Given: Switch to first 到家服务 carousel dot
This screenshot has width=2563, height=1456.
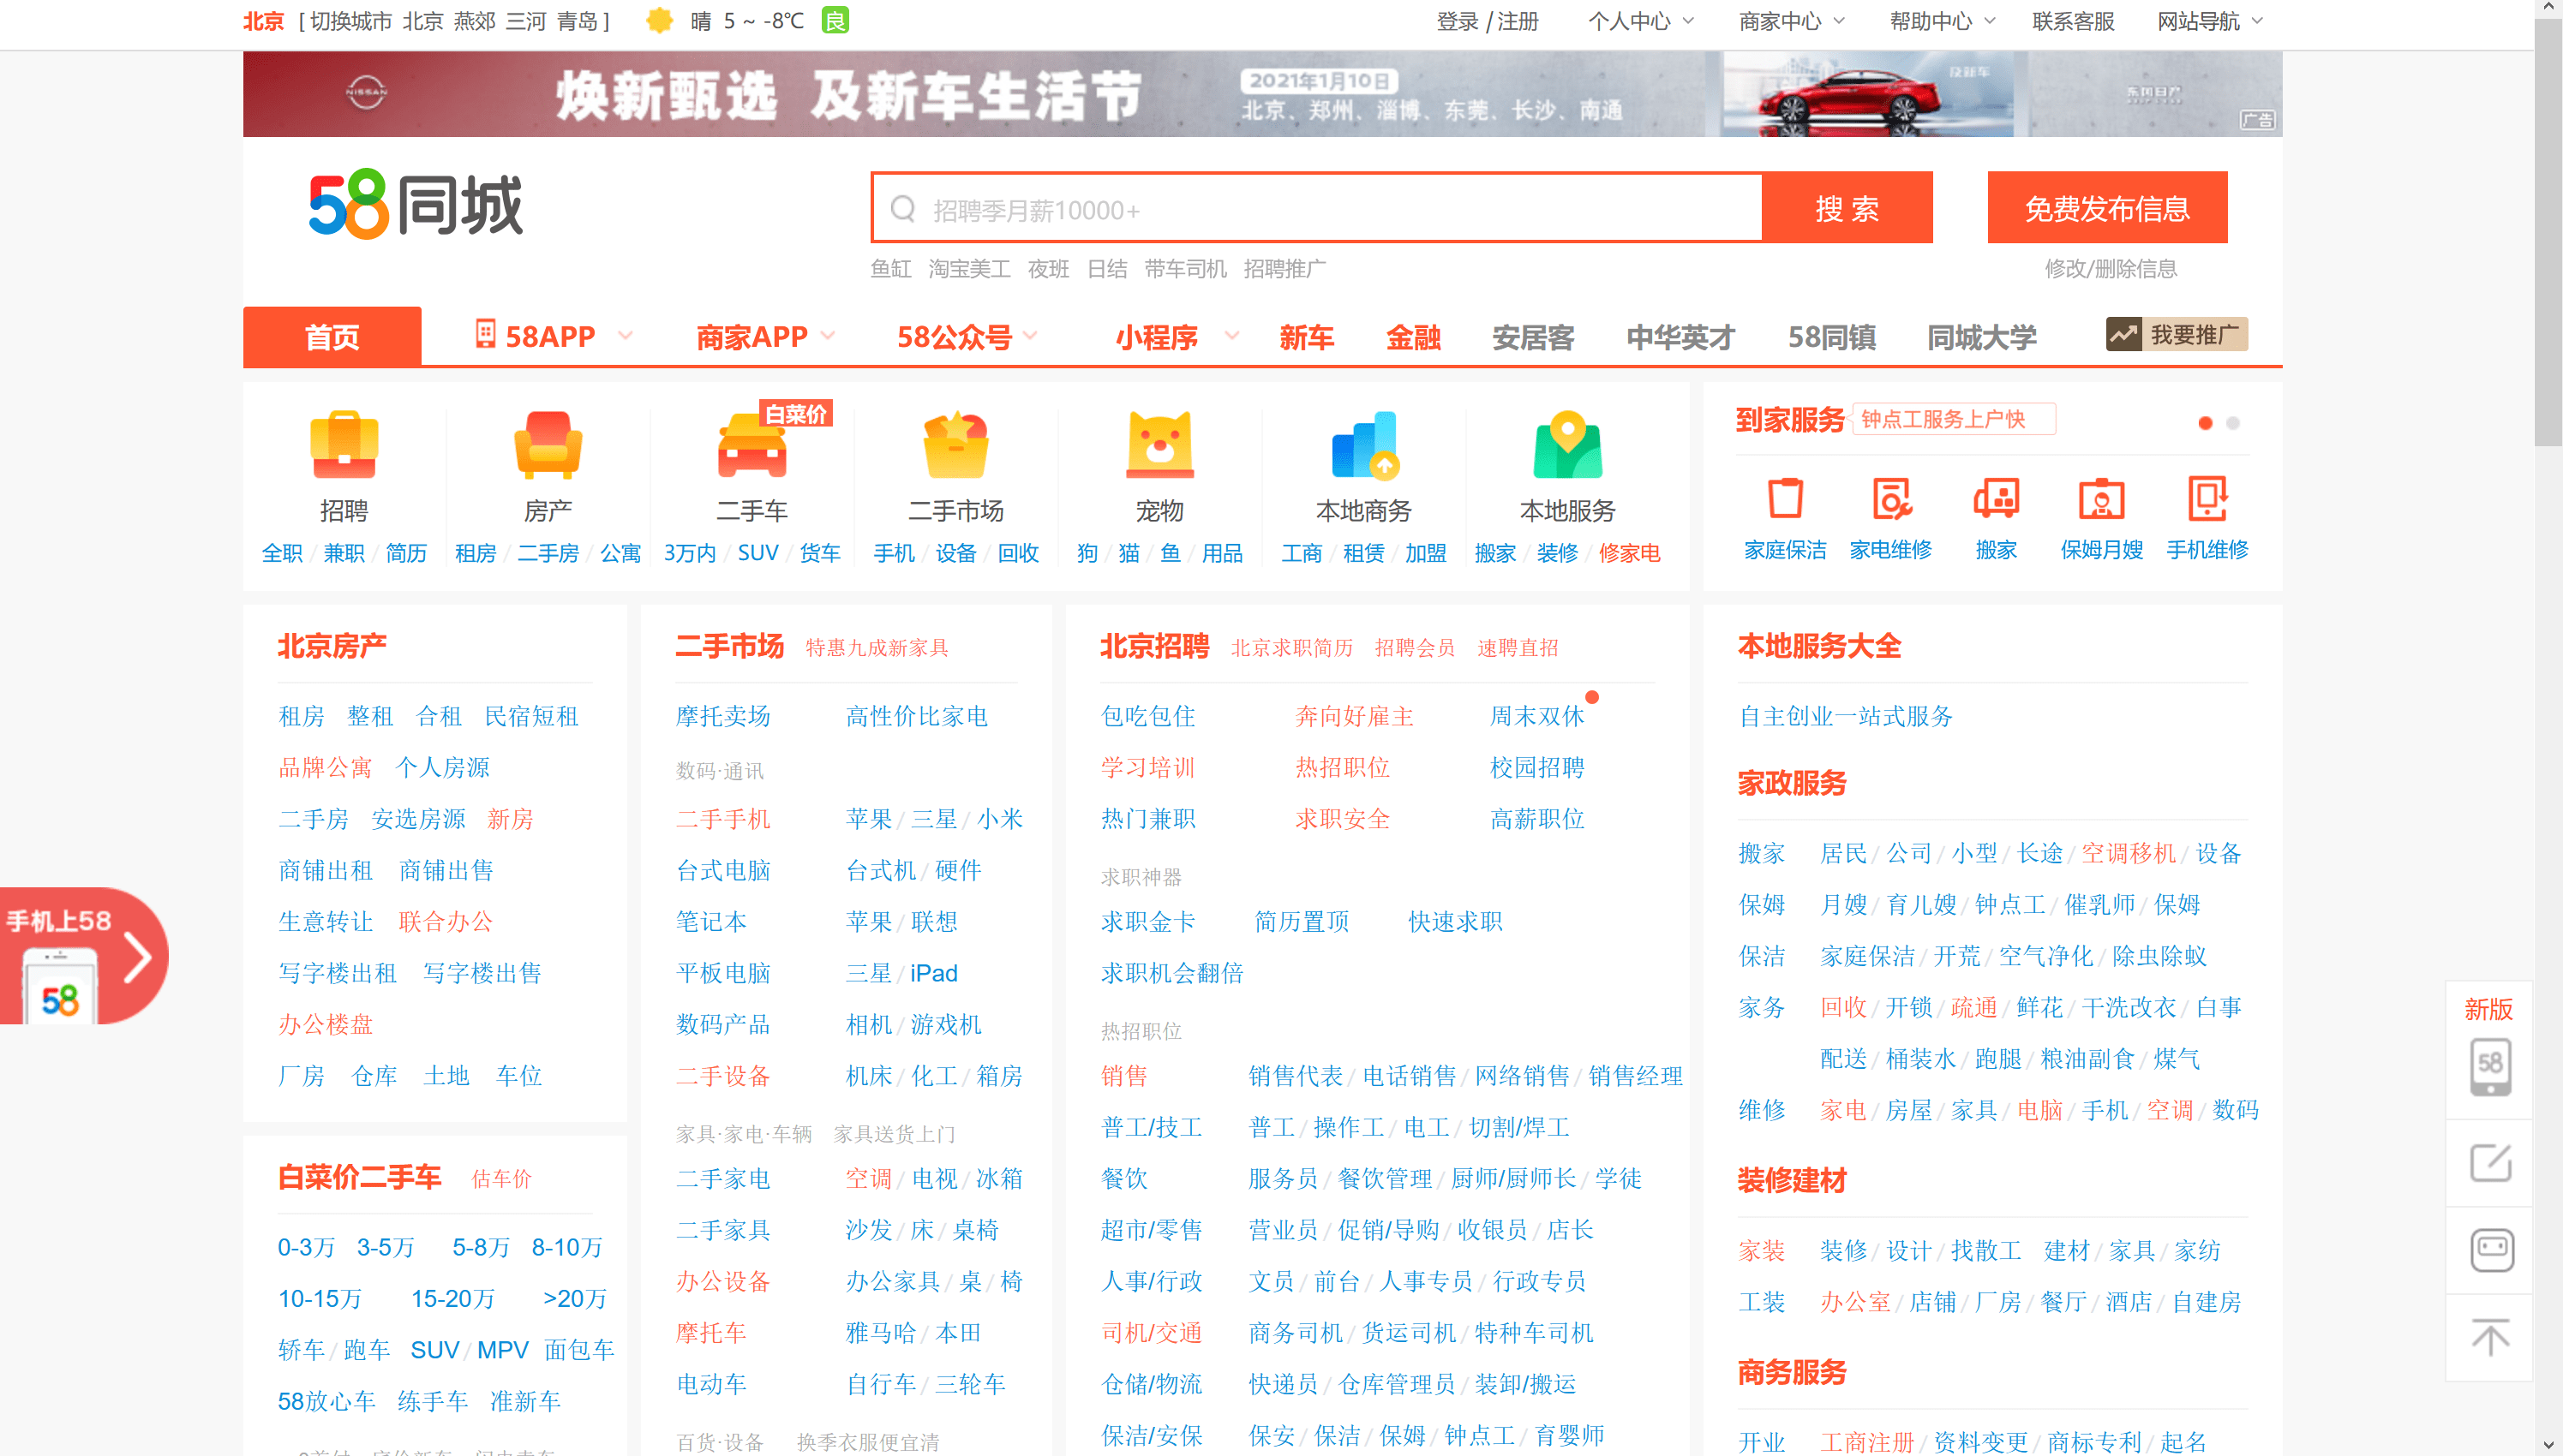Looking at the screenshot, I should (2205, 423).
